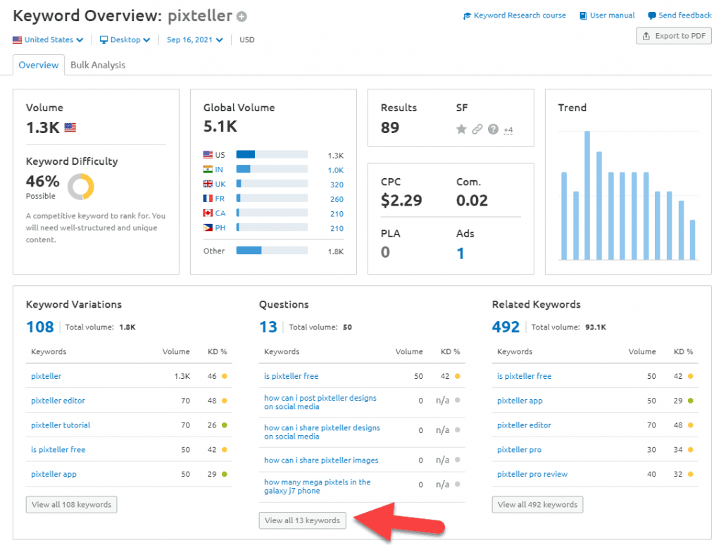This screenshot has height=545, width=721.
Task: Click the star SERP feature icon
Action: [x=461, y=130]
